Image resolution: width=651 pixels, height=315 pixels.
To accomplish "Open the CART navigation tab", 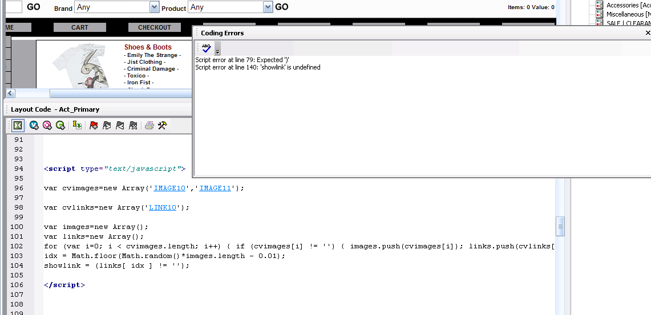I will (x=80, y=27).
